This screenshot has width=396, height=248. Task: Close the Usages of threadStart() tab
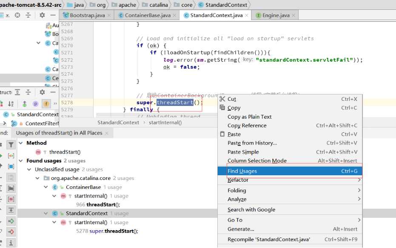pyautogui.click(x=107, y=133)
